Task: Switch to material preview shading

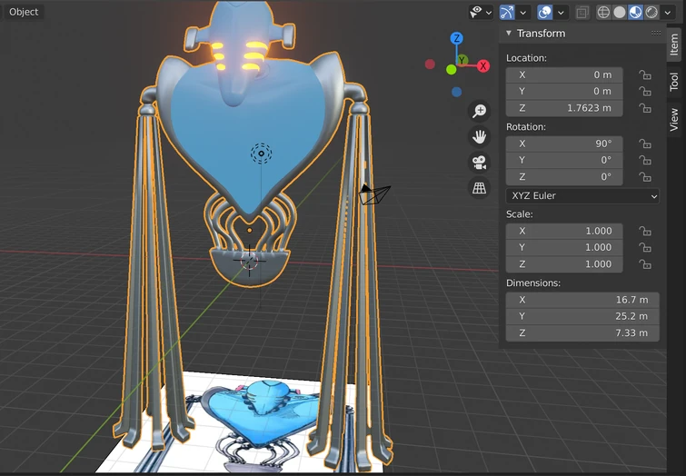Action: pyautogui.click(x=635, y=12)
